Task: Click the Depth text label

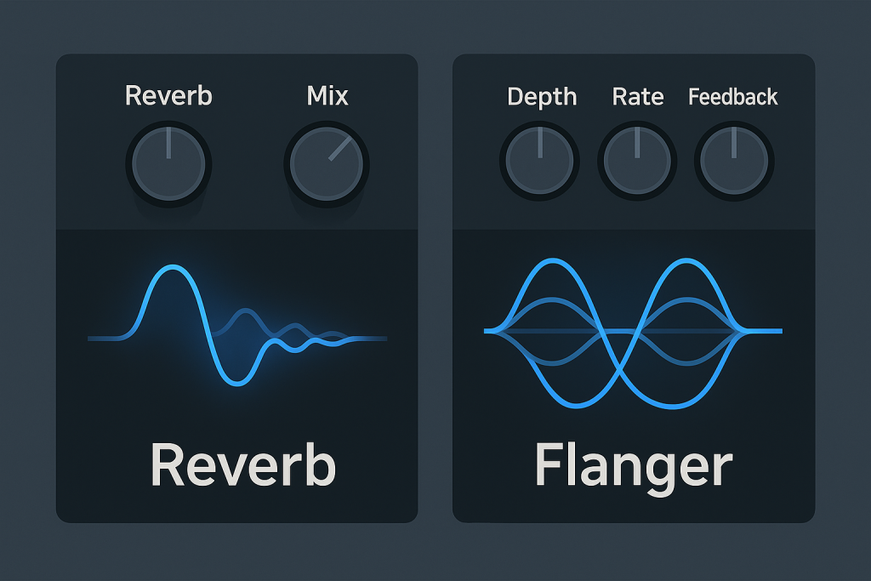Action: coord(542,97)
